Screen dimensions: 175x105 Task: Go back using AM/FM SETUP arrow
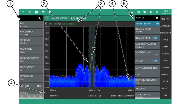click(158, 24)
